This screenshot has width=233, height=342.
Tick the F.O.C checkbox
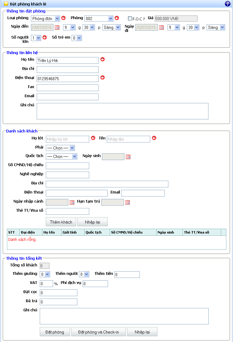pyautogui.click(x=130, y=18)
